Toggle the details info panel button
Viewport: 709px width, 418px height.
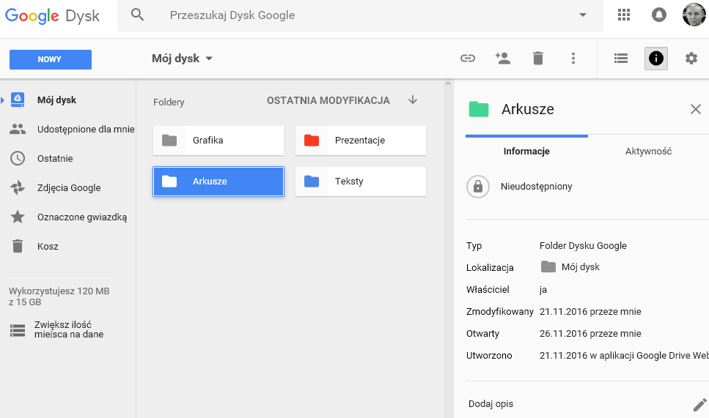click(x=656, y=59)
